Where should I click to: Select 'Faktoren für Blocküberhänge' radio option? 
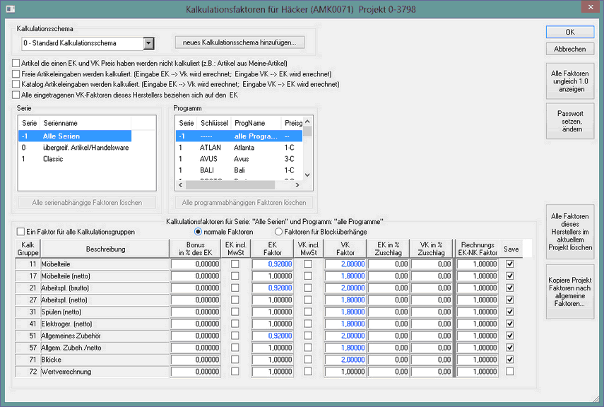pos(279,232)
